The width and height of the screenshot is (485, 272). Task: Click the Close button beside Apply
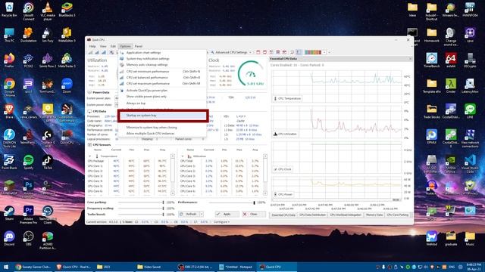point(254,214)
